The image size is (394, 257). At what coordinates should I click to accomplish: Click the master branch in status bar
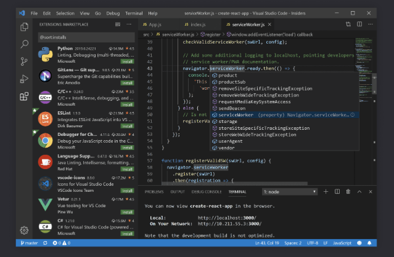coord(29,243)
